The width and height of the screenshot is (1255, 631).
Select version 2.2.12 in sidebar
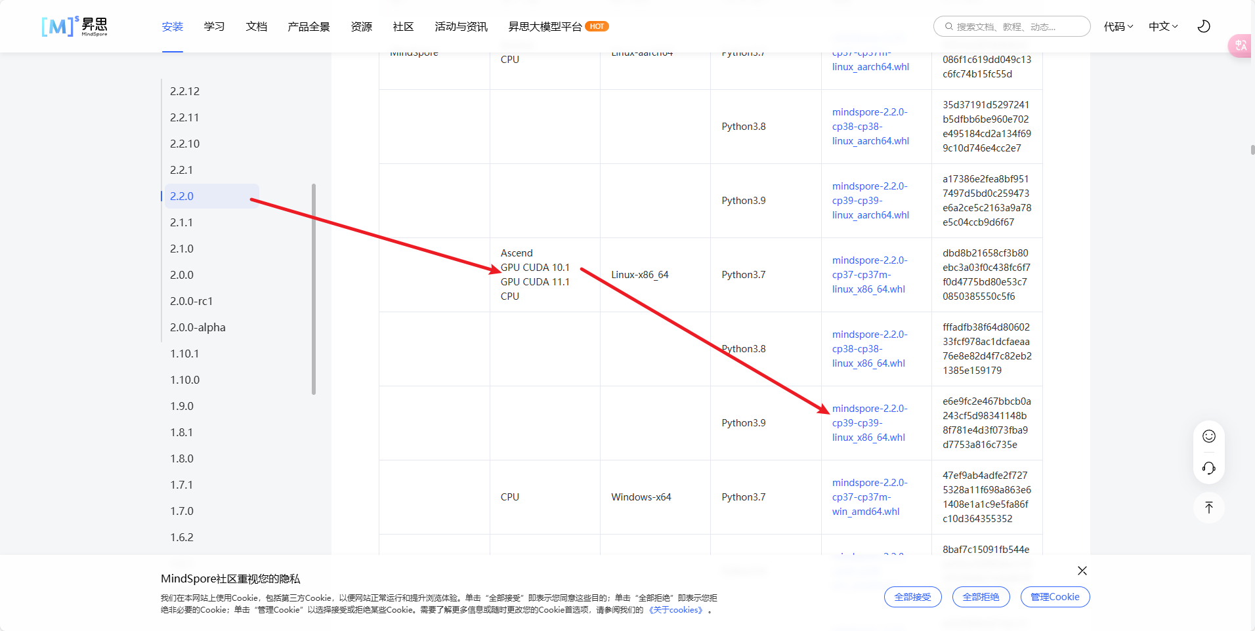tap(185, 91)
